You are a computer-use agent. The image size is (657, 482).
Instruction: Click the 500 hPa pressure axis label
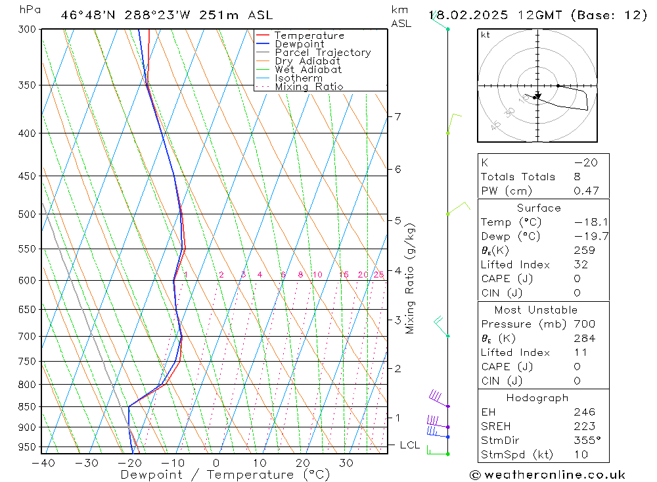[x=28, y=214]
